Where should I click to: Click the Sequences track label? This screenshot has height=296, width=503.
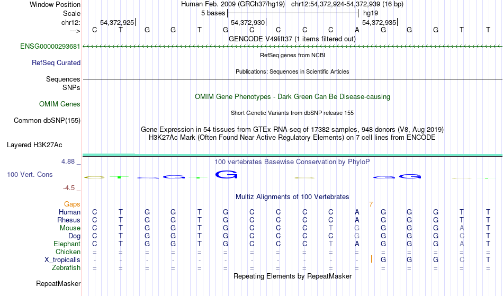click(63, 79)
